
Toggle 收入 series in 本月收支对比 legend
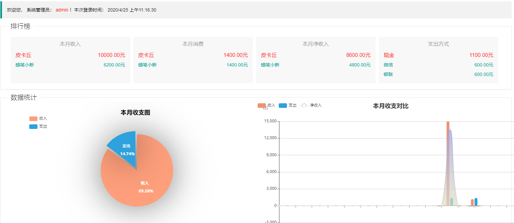pyautogui.click(x=267, y=105)
